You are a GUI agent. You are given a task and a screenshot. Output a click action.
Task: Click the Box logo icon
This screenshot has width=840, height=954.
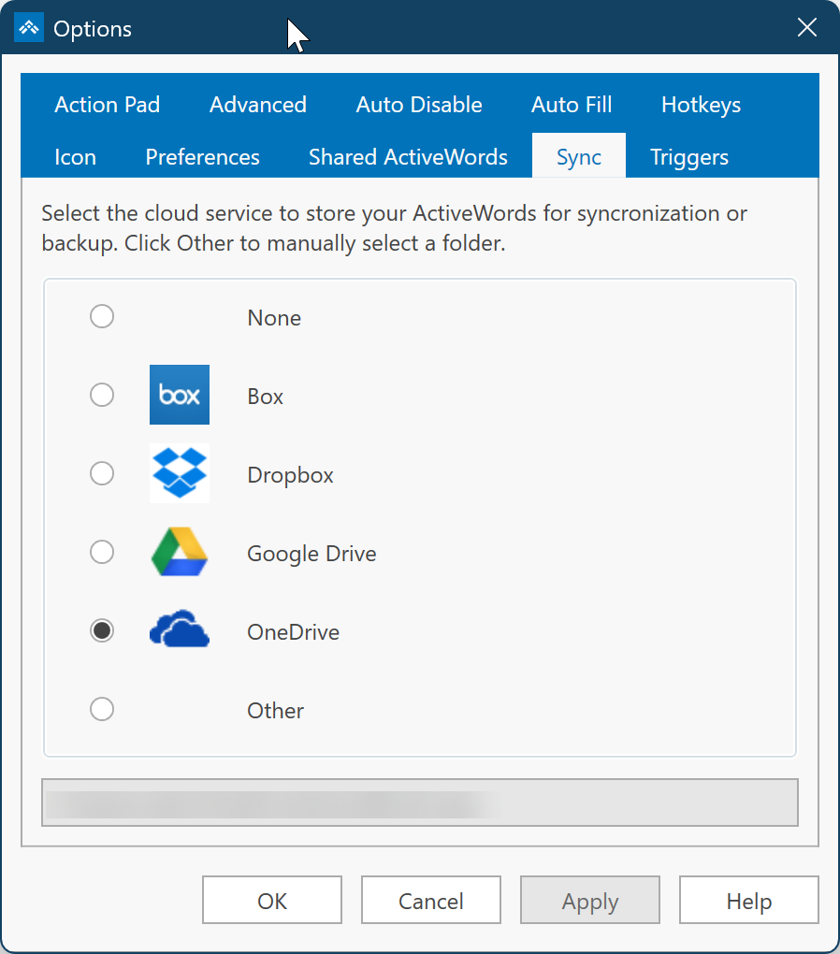coord(180,395)
